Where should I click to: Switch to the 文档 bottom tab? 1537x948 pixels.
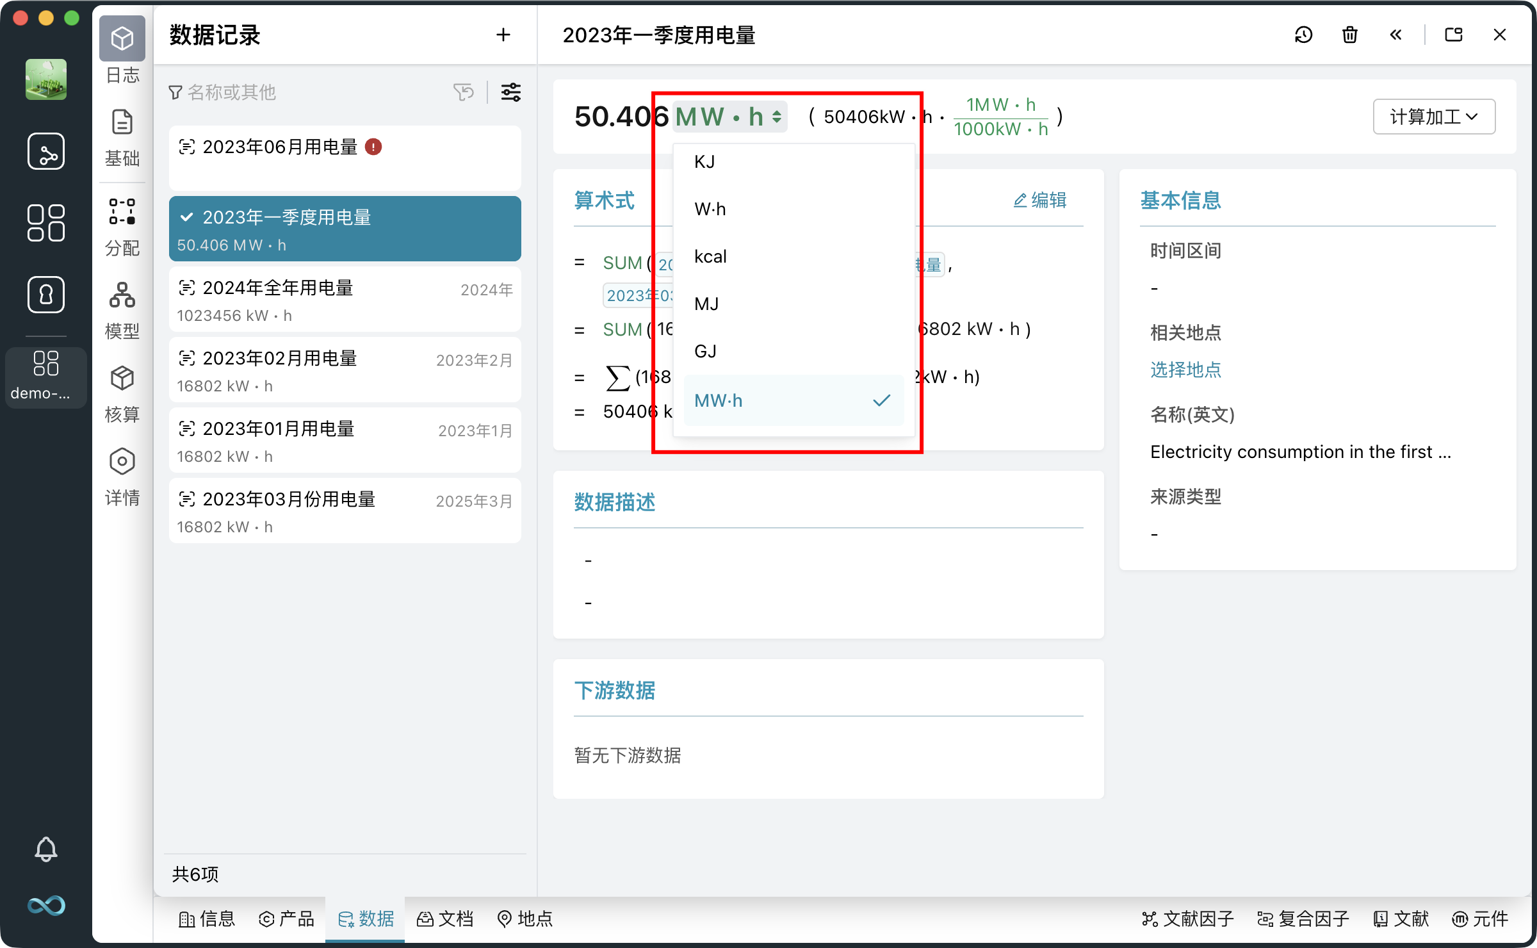click(445, 919)
